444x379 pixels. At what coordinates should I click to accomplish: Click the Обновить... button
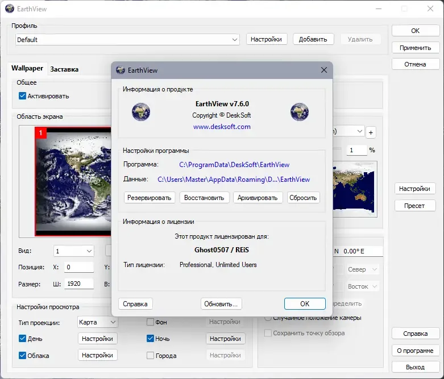coord(221,303)
